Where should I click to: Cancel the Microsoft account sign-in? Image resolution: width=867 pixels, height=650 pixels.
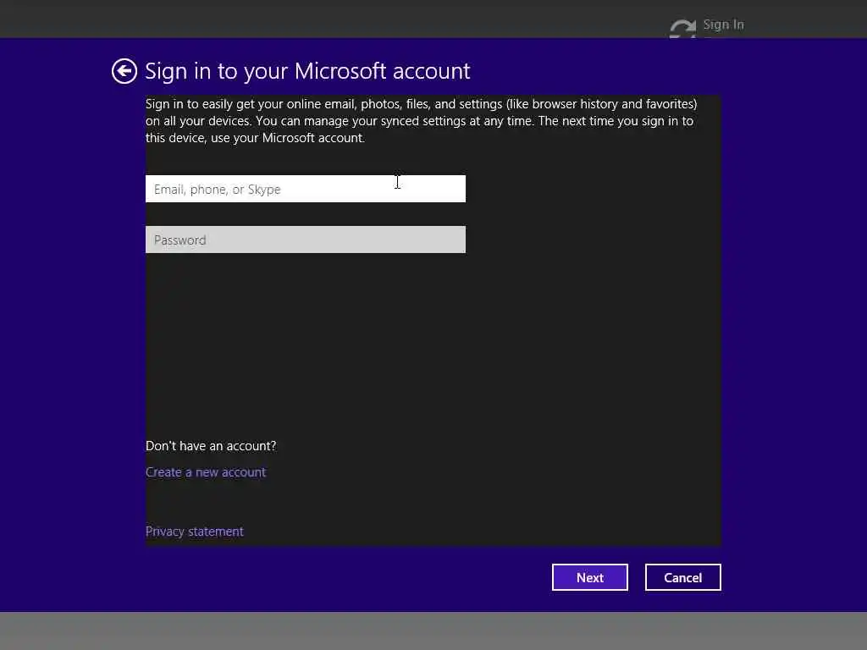coord(683,577)
